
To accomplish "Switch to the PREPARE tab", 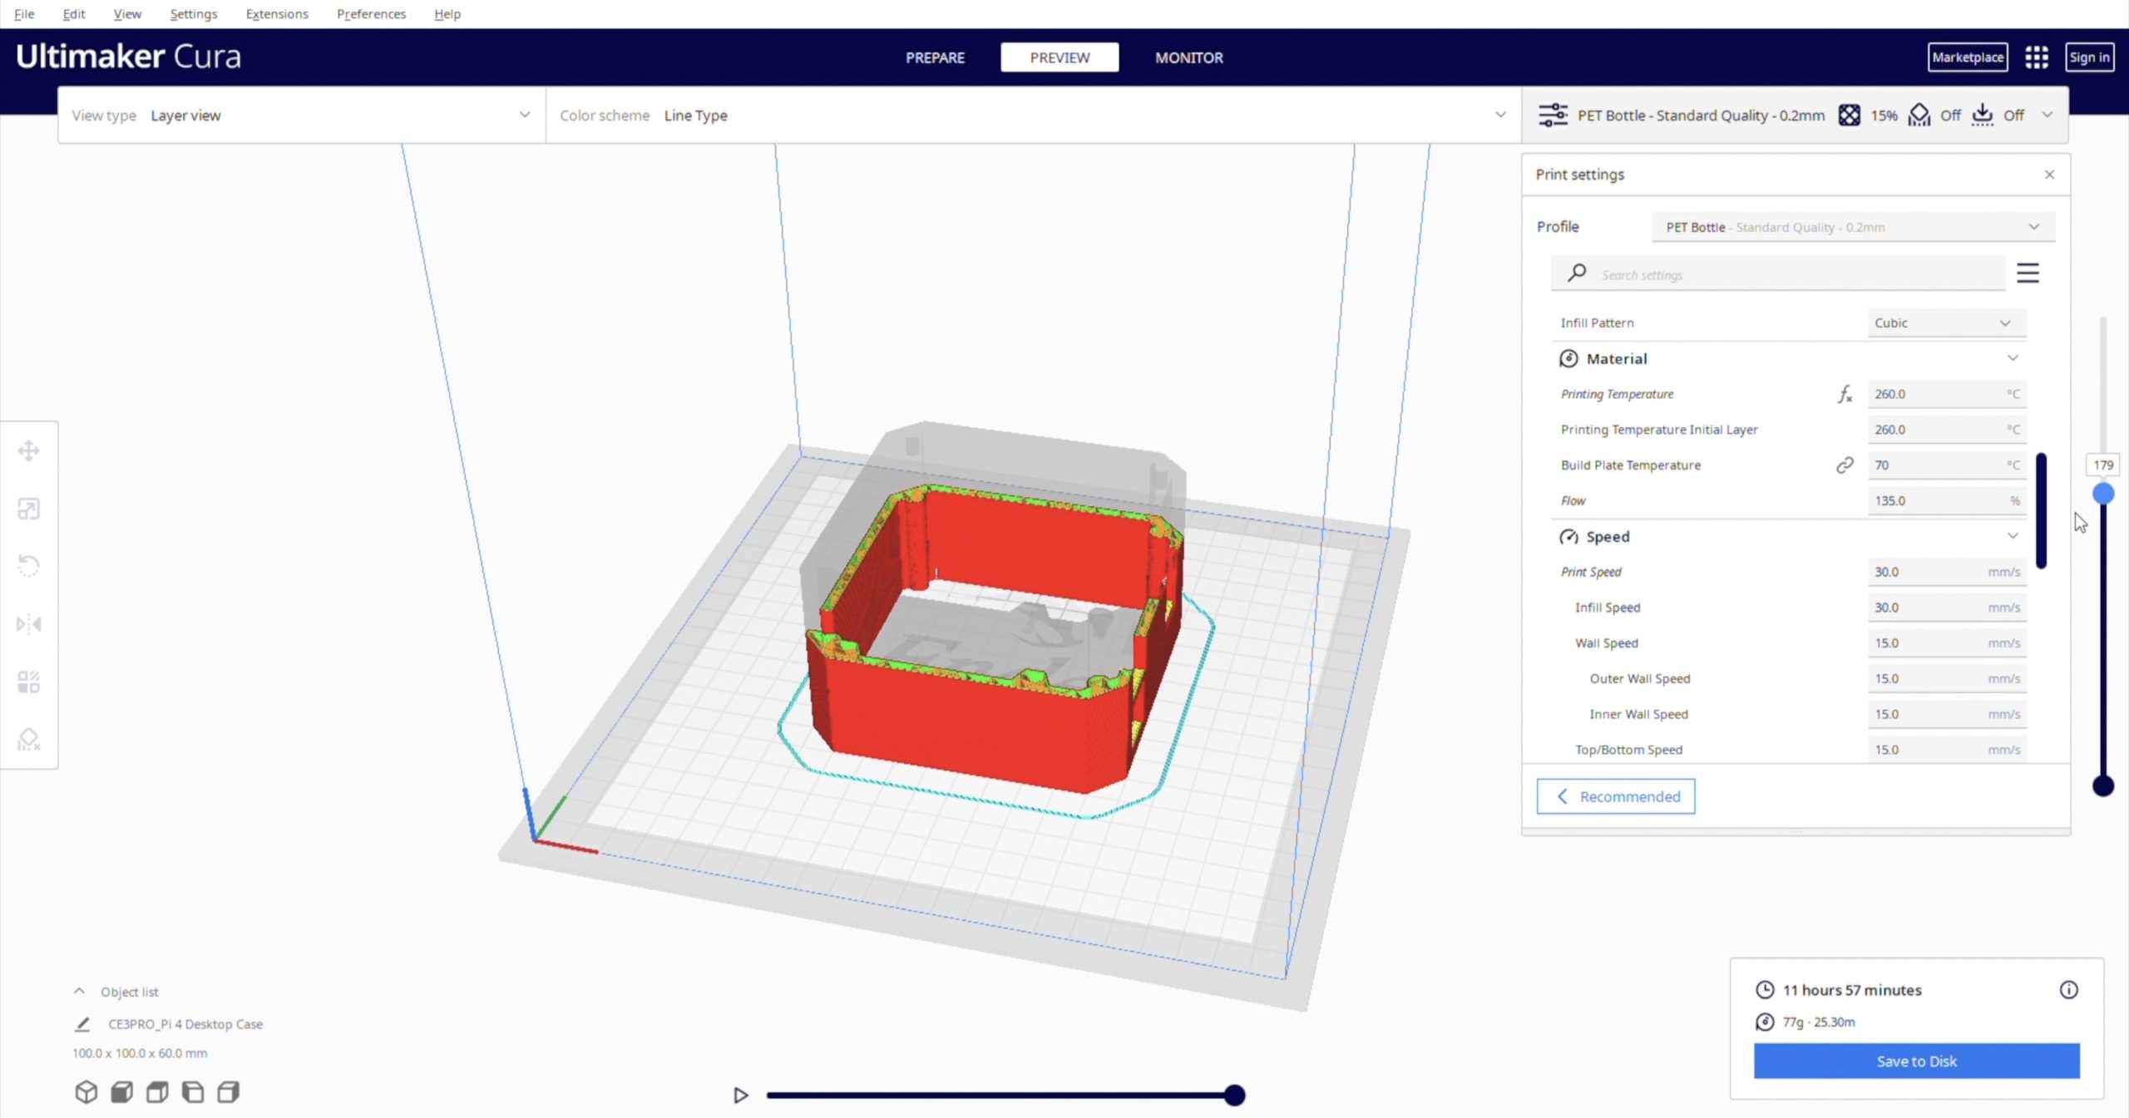I will tap(935, 57).
